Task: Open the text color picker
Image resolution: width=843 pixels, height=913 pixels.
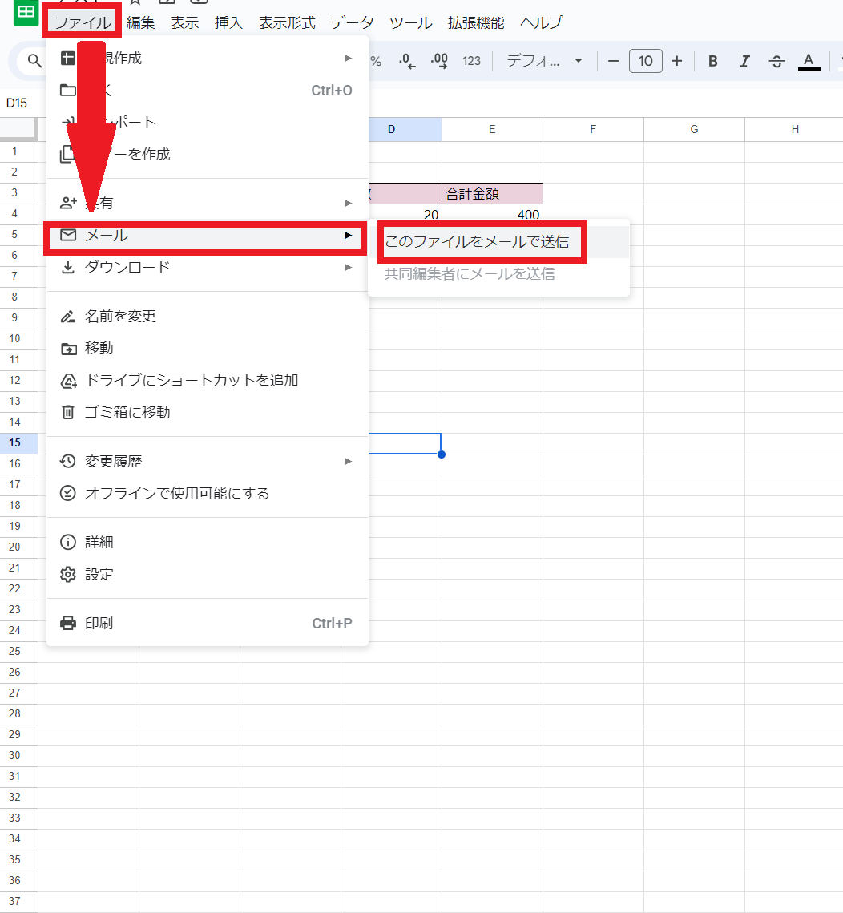Action: [x=809, y=61]
